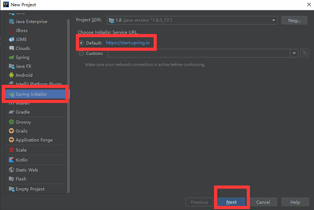Click the Java FX folder icon
Viewport: 314px width, 210px height.
11,66
